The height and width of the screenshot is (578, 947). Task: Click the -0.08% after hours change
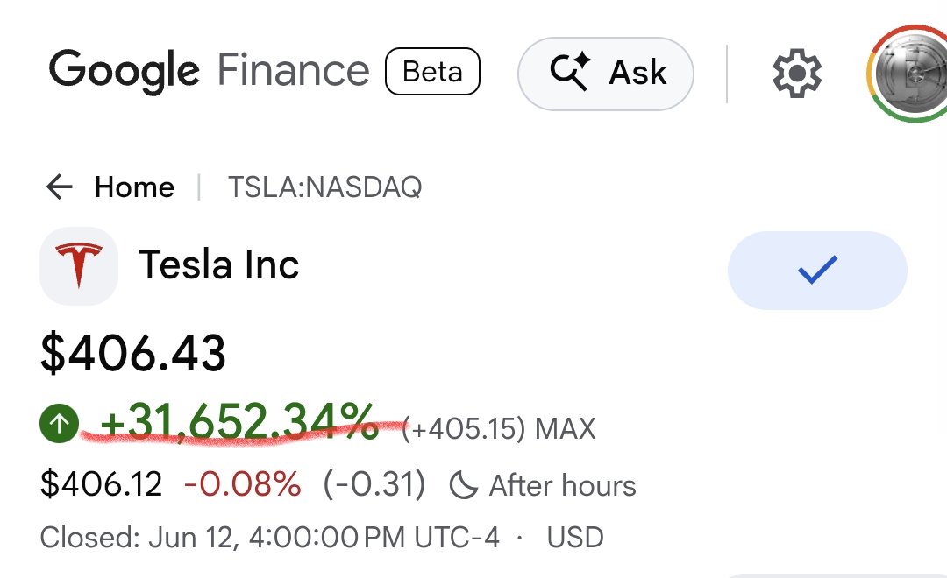242,484
